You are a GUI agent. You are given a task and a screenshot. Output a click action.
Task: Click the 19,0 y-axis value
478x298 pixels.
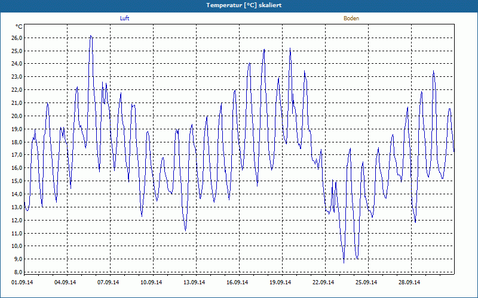17,129
